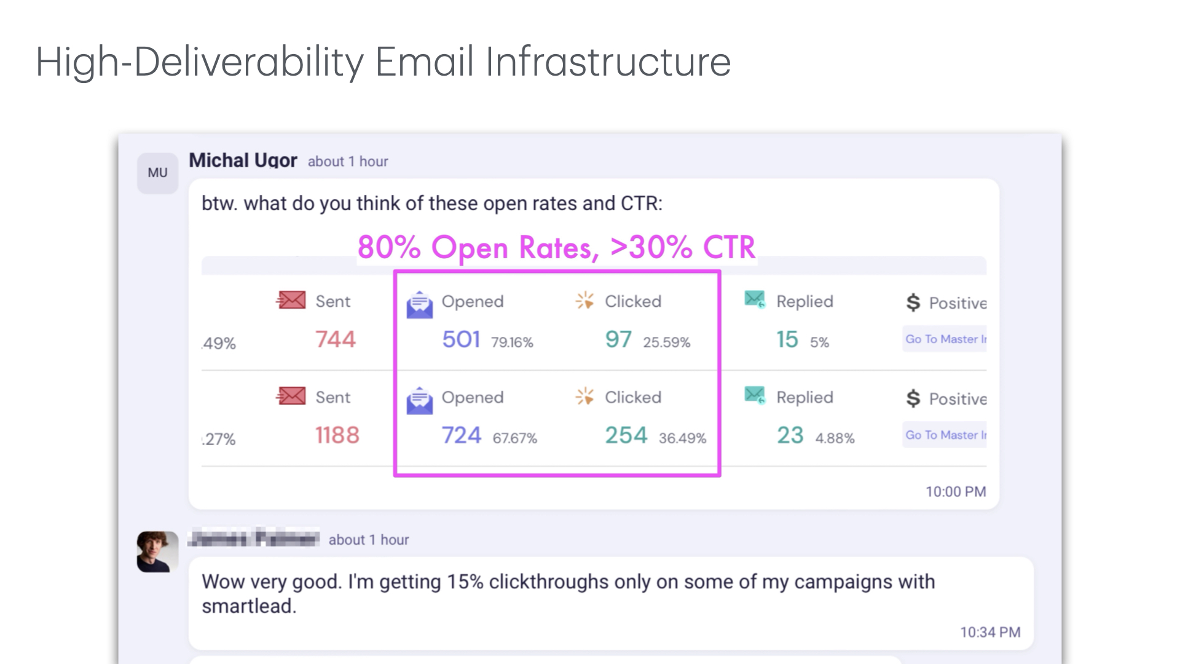Click the MU avatar badge
Image resolution: width=1180 pixels, height=664 pixels.
pyautogui.click(x=157, y=173)
